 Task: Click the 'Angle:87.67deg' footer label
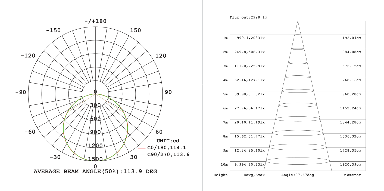(298, 175)
